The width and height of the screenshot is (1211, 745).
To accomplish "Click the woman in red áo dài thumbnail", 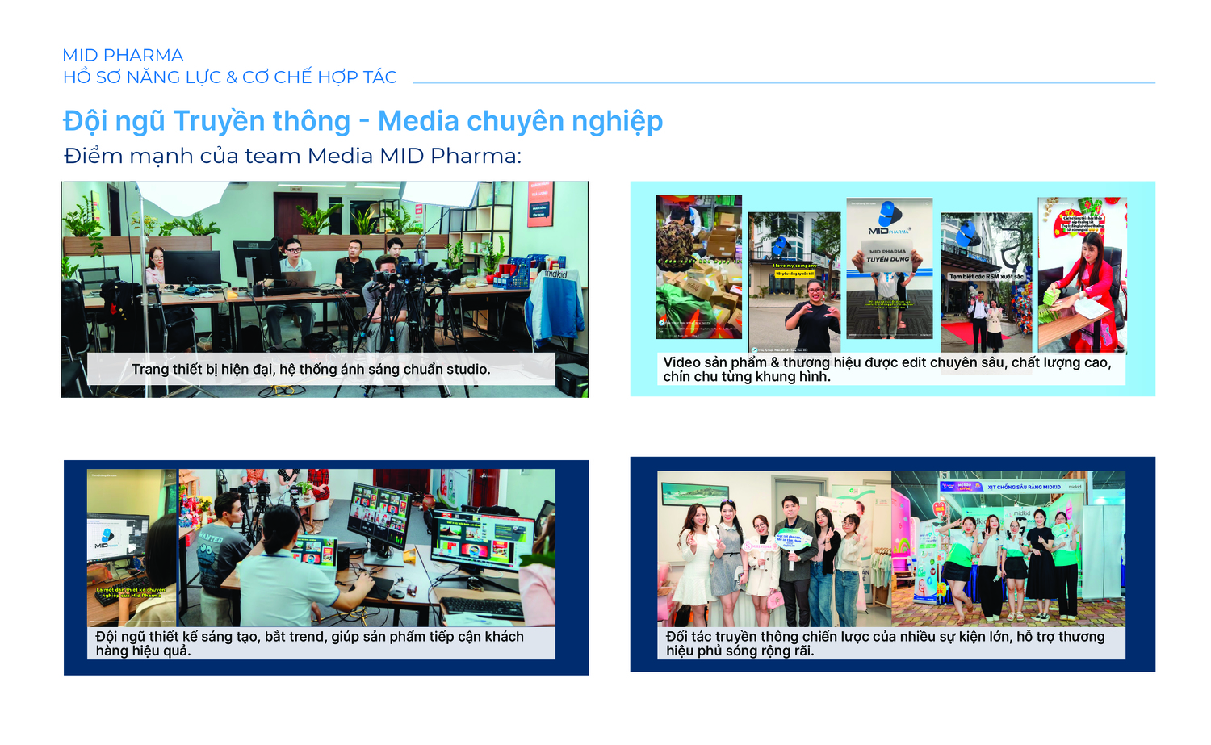I will [1082, 274].
